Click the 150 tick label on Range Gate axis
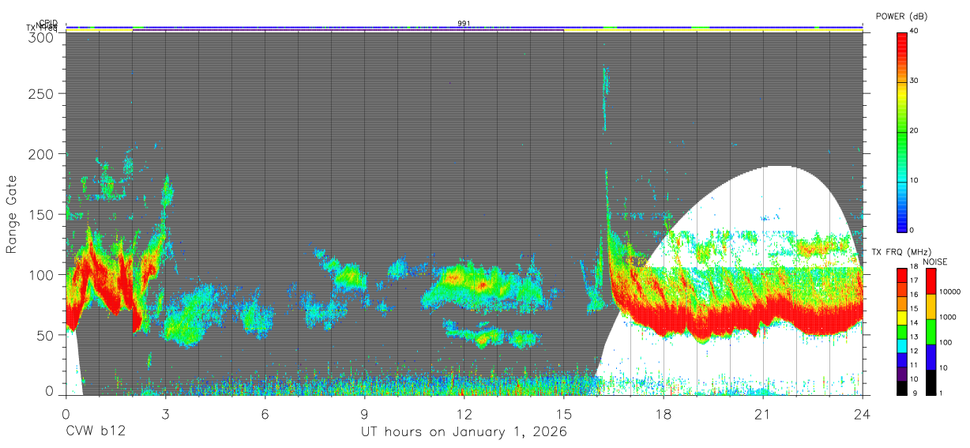This screenshot has width=970, height=448. [x=42, y=214]
